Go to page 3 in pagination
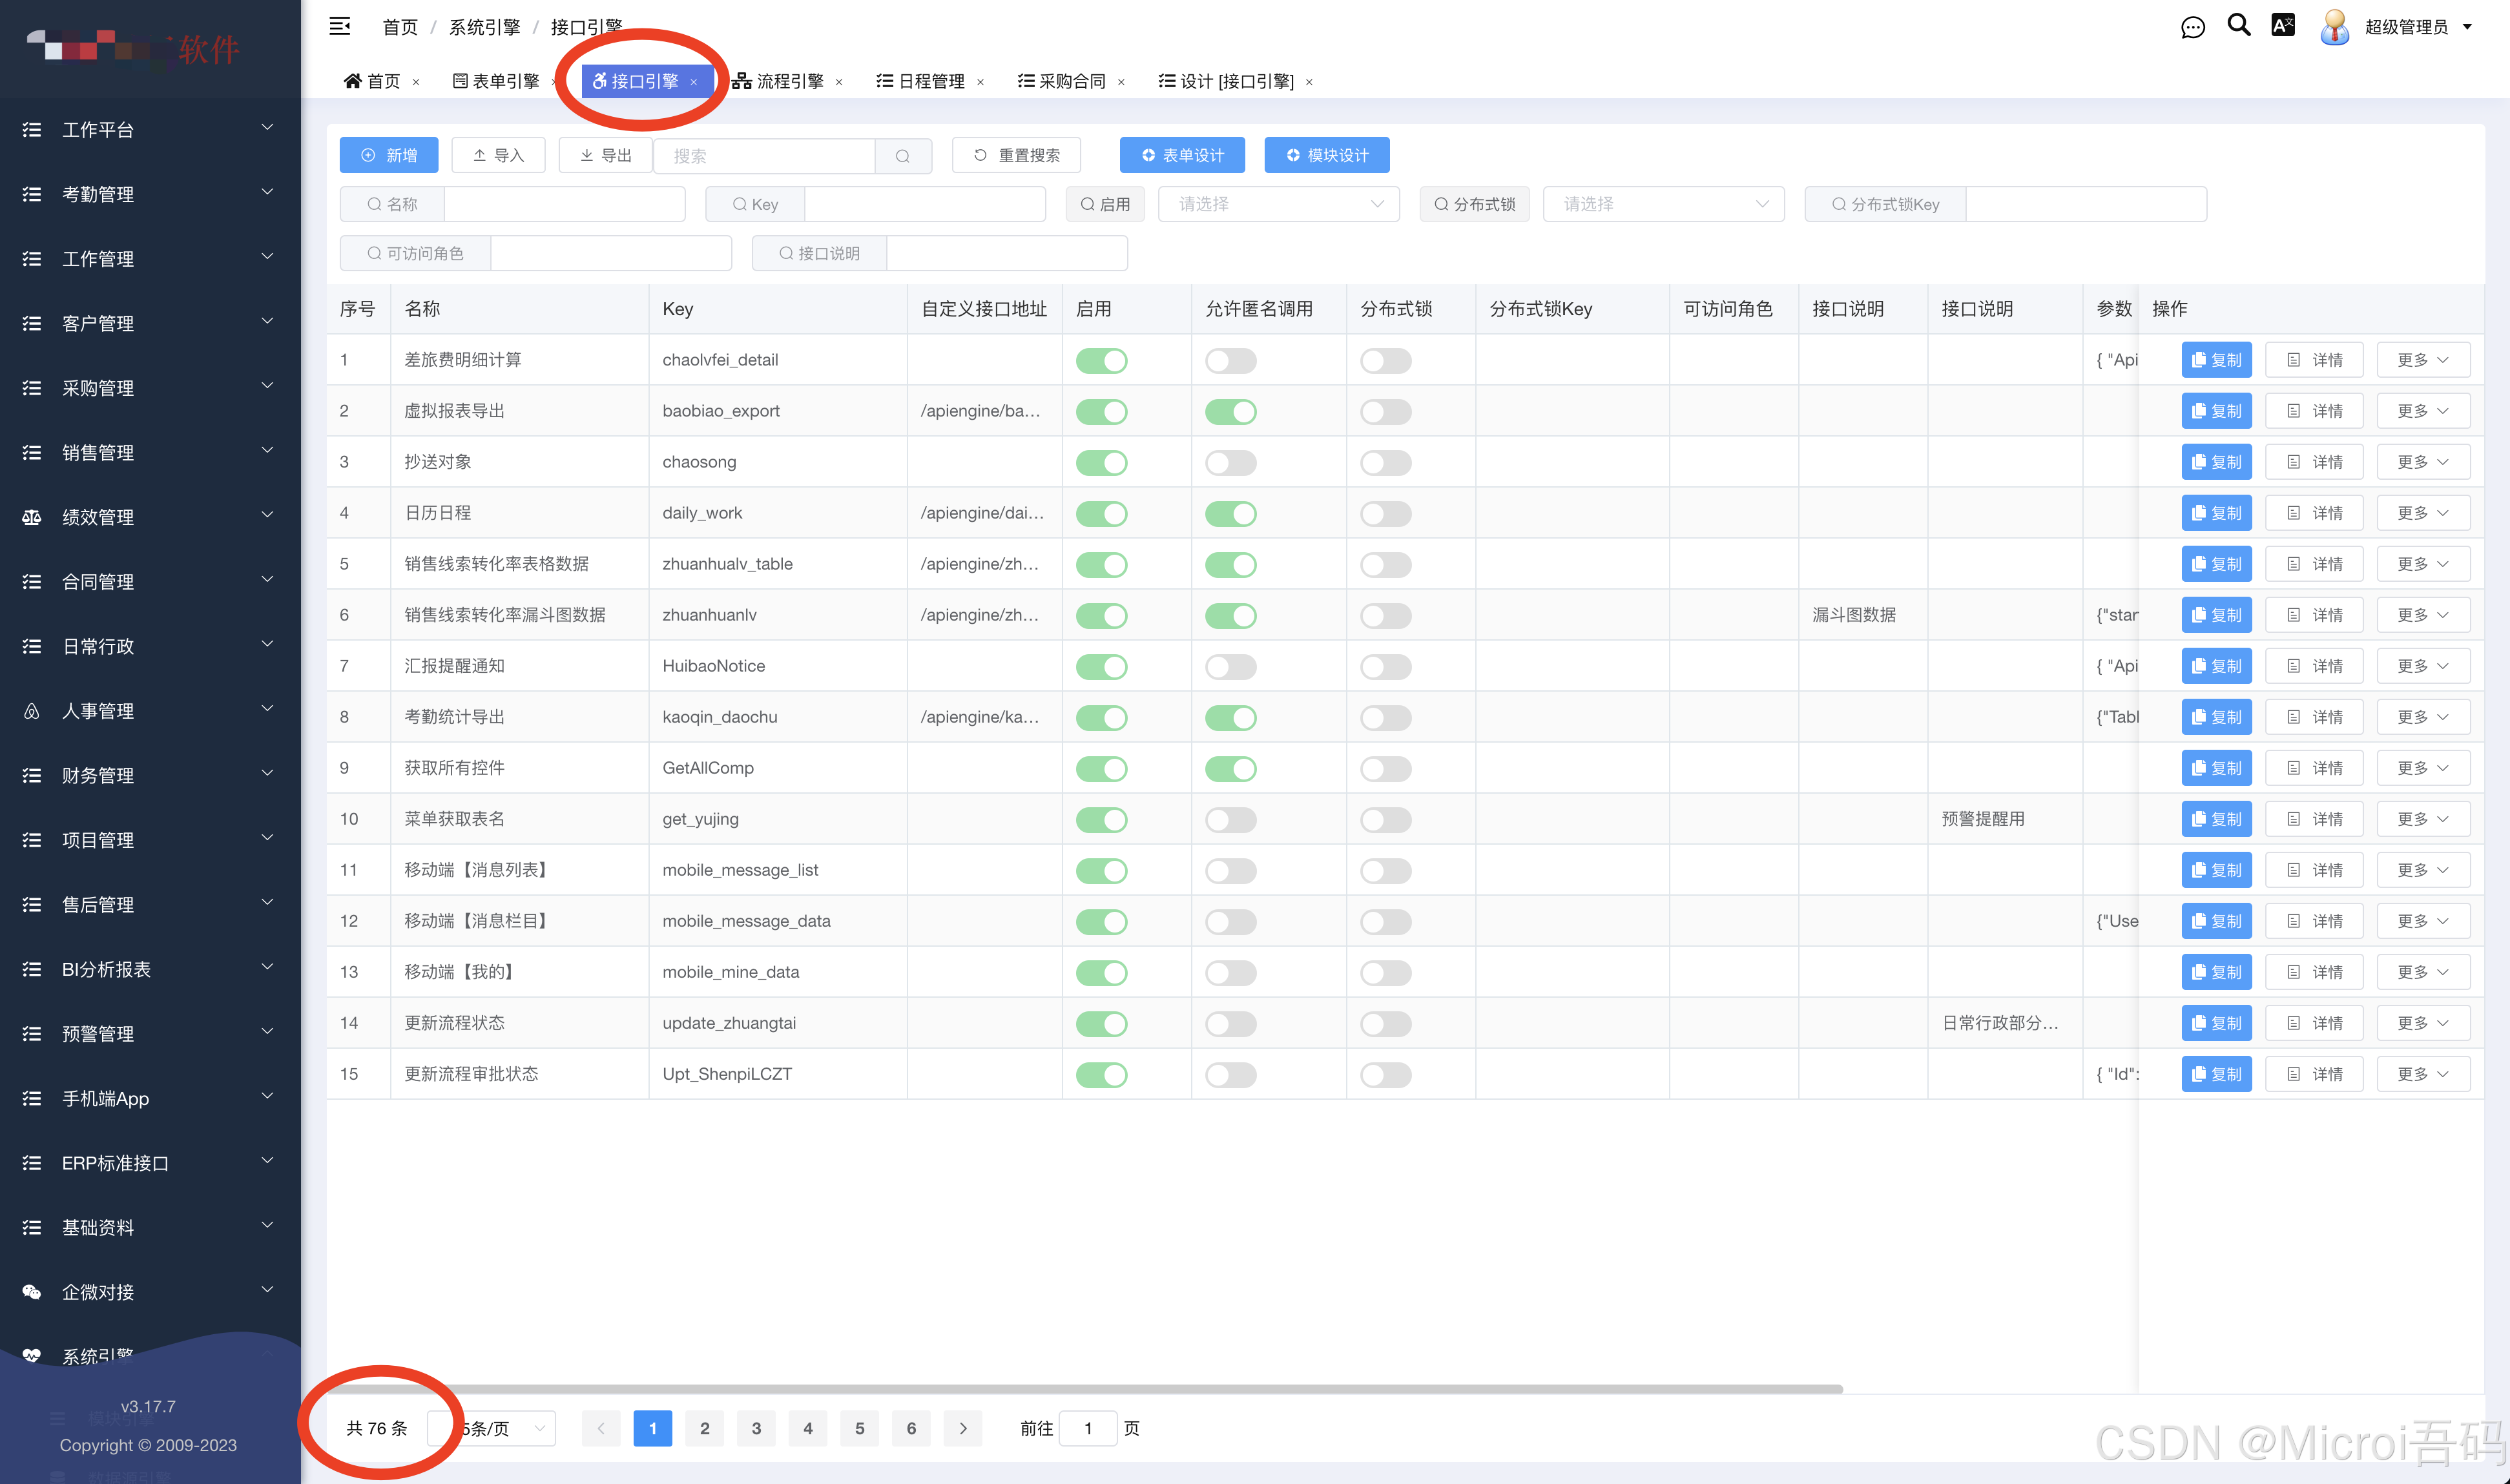Screen dimensions: 2510x1484 tap(756, 1428)
